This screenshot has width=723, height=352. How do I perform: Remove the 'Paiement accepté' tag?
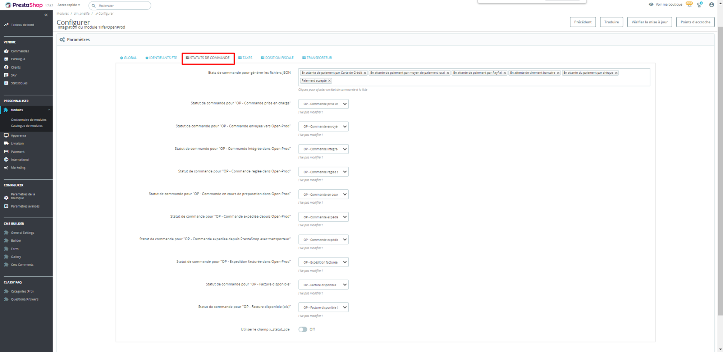pos(329,81)
